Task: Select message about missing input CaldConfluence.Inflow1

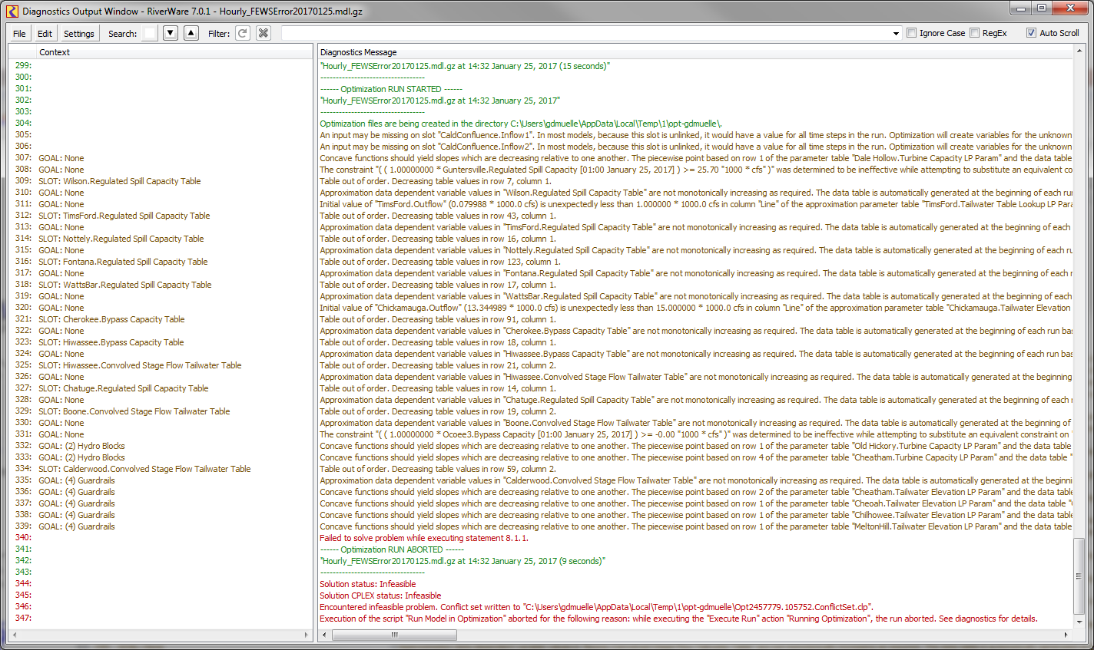Action: (695, 135)
